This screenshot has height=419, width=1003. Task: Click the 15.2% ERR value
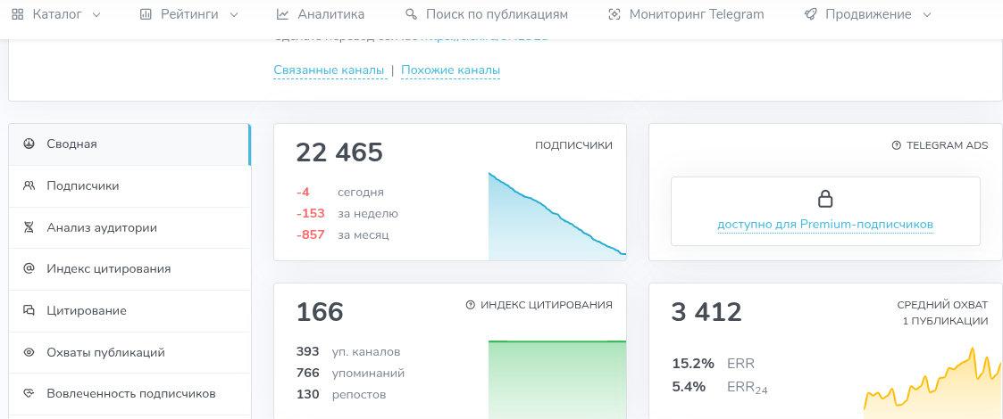tap(693, 364)
